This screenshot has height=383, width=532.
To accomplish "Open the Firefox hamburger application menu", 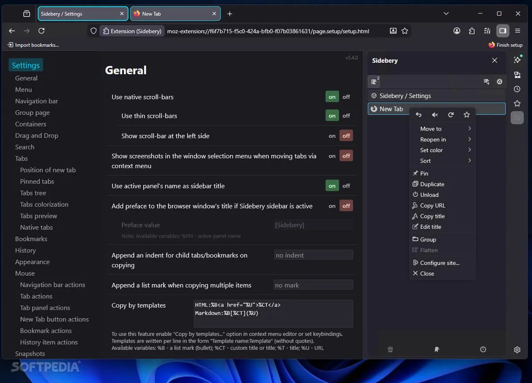I will [517, 31].
